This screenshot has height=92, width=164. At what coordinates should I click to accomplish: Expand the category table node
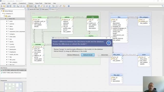tap(7, 34)
